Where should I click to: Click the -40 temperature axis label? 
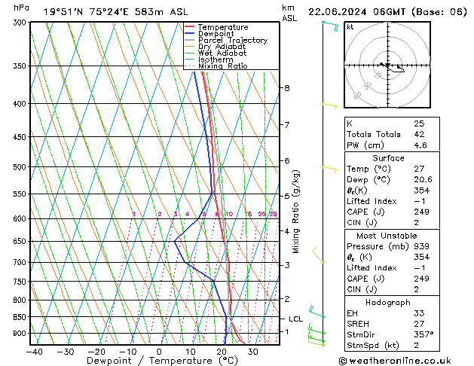click(x=35, y=352)
